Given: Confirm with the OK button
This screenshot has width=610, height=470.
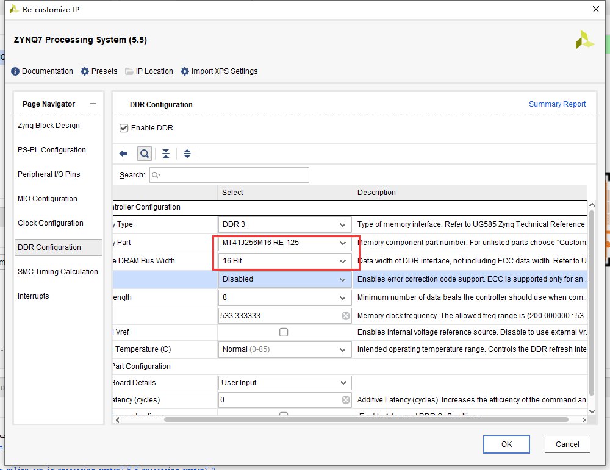Looking at the screenshot, I should coord(506,444).
